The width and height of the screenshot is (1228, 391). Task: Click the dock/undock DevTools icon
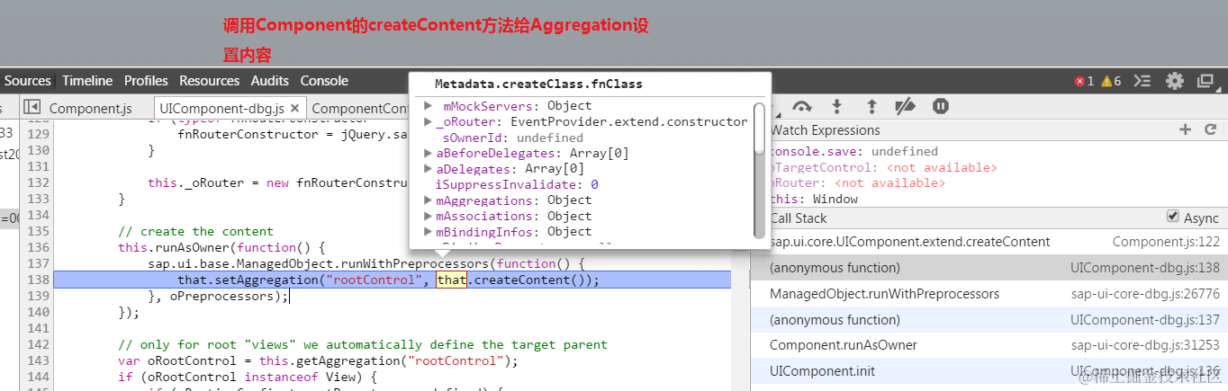pyautogui.click(x=1205, y=81)
